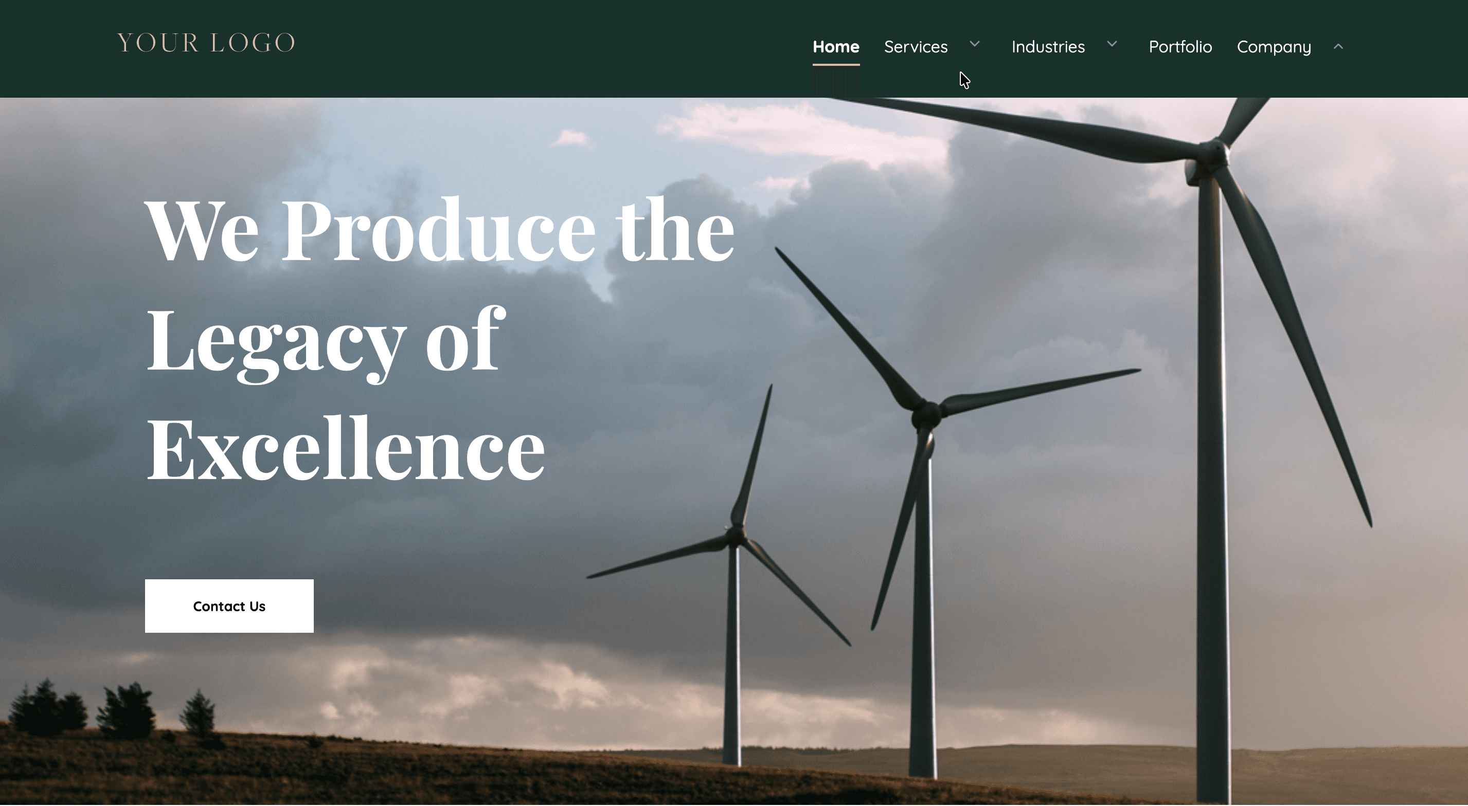Expand the Industries dropdown chevron
The width and height of the screenshot is (1468, 806).
[x=1112, y=44]
